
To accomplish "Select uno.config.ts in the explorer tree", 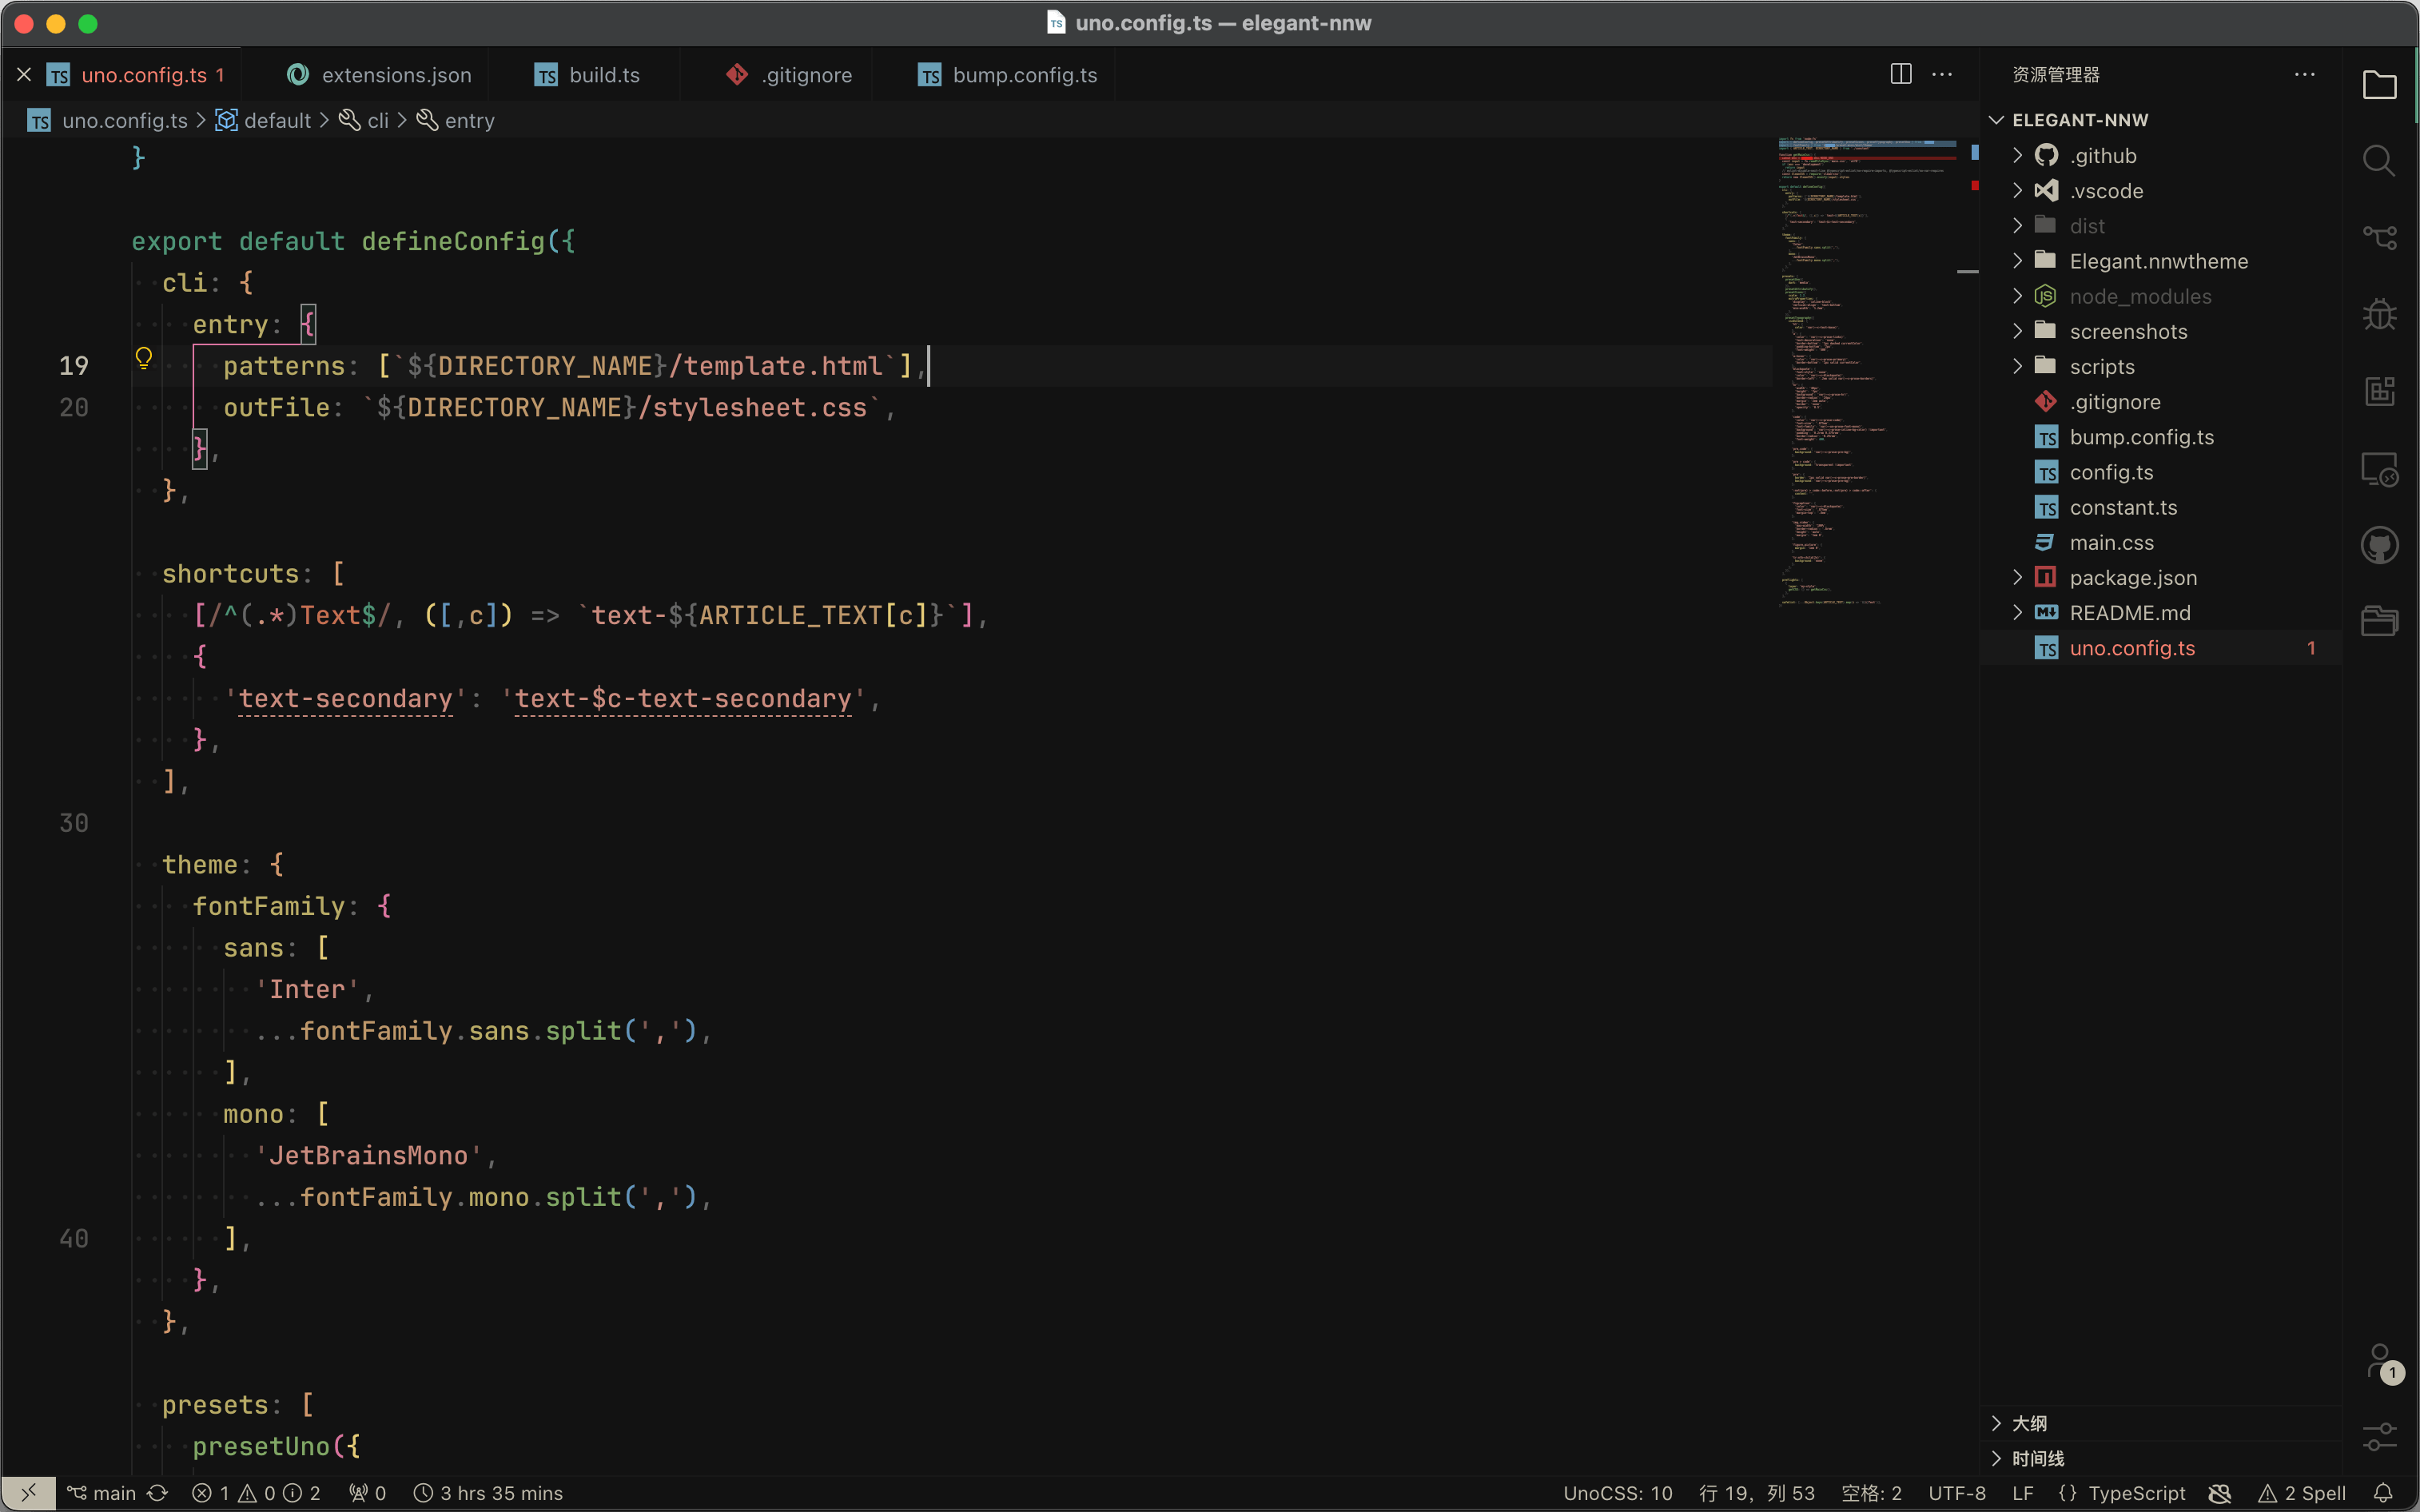I will pyautogui.click(x=2160, y=648).
